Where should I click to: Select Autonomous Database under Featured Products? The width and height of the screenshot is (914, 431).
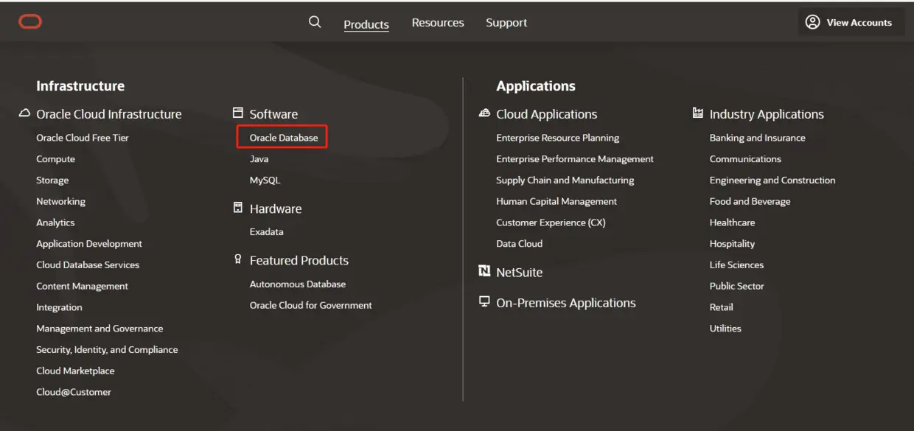298,284
